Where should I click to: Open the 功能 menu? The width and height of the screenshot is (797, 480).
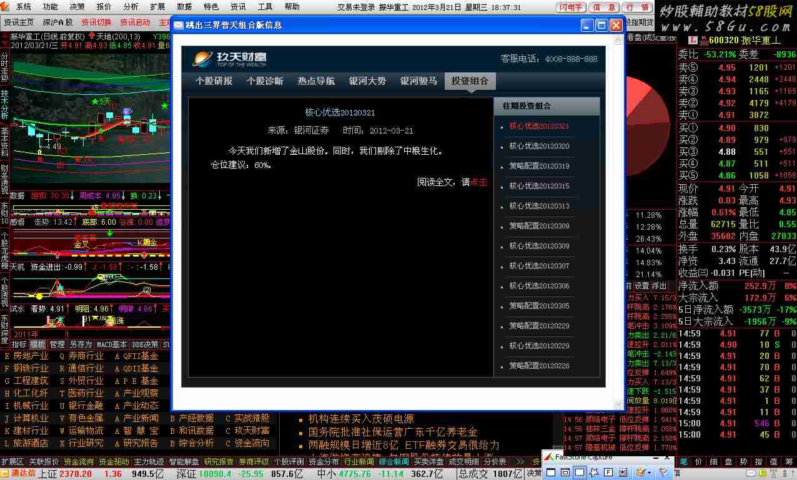pyautogui.click(x=51, y=7)
